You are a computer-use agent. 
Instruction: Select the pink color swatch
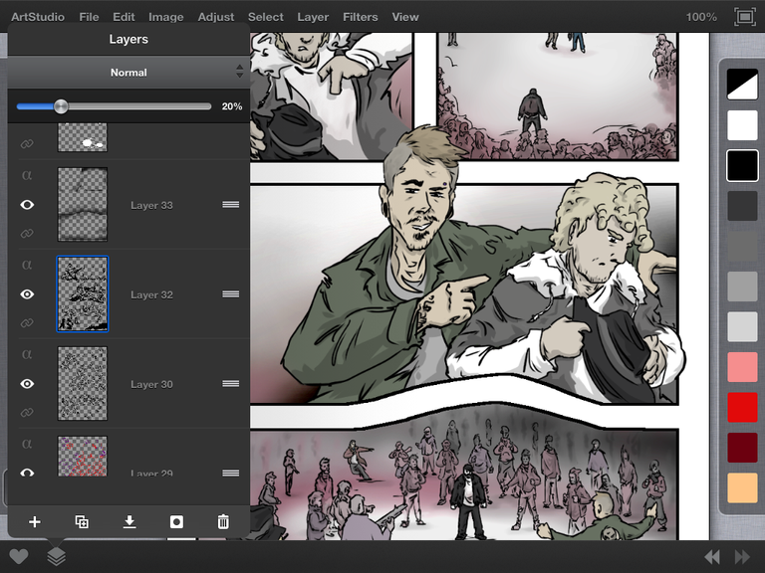pyautogui.click(x=742, y=367)
